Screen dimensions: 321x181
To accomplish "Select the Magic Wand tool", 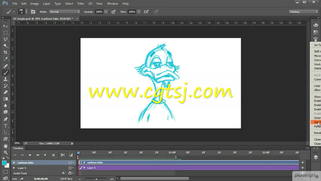I will pos(6,46).
